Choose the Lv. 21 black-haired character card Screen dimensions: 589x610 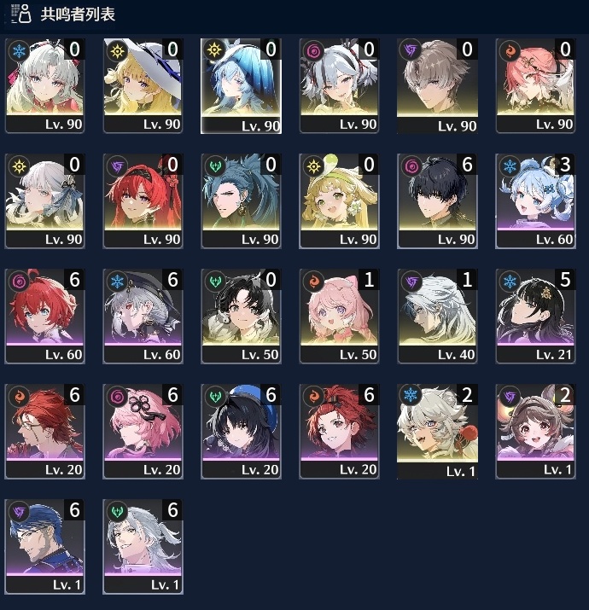click(x=535, y=316)
